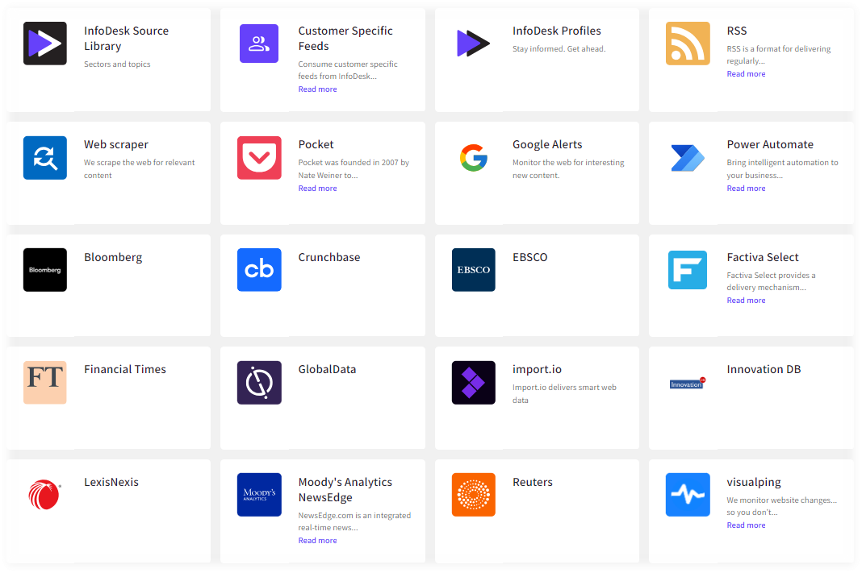Click the Customer Specific Feeds people icon
The height and width of the screenshot is (573, 862).
pos(259,44)
